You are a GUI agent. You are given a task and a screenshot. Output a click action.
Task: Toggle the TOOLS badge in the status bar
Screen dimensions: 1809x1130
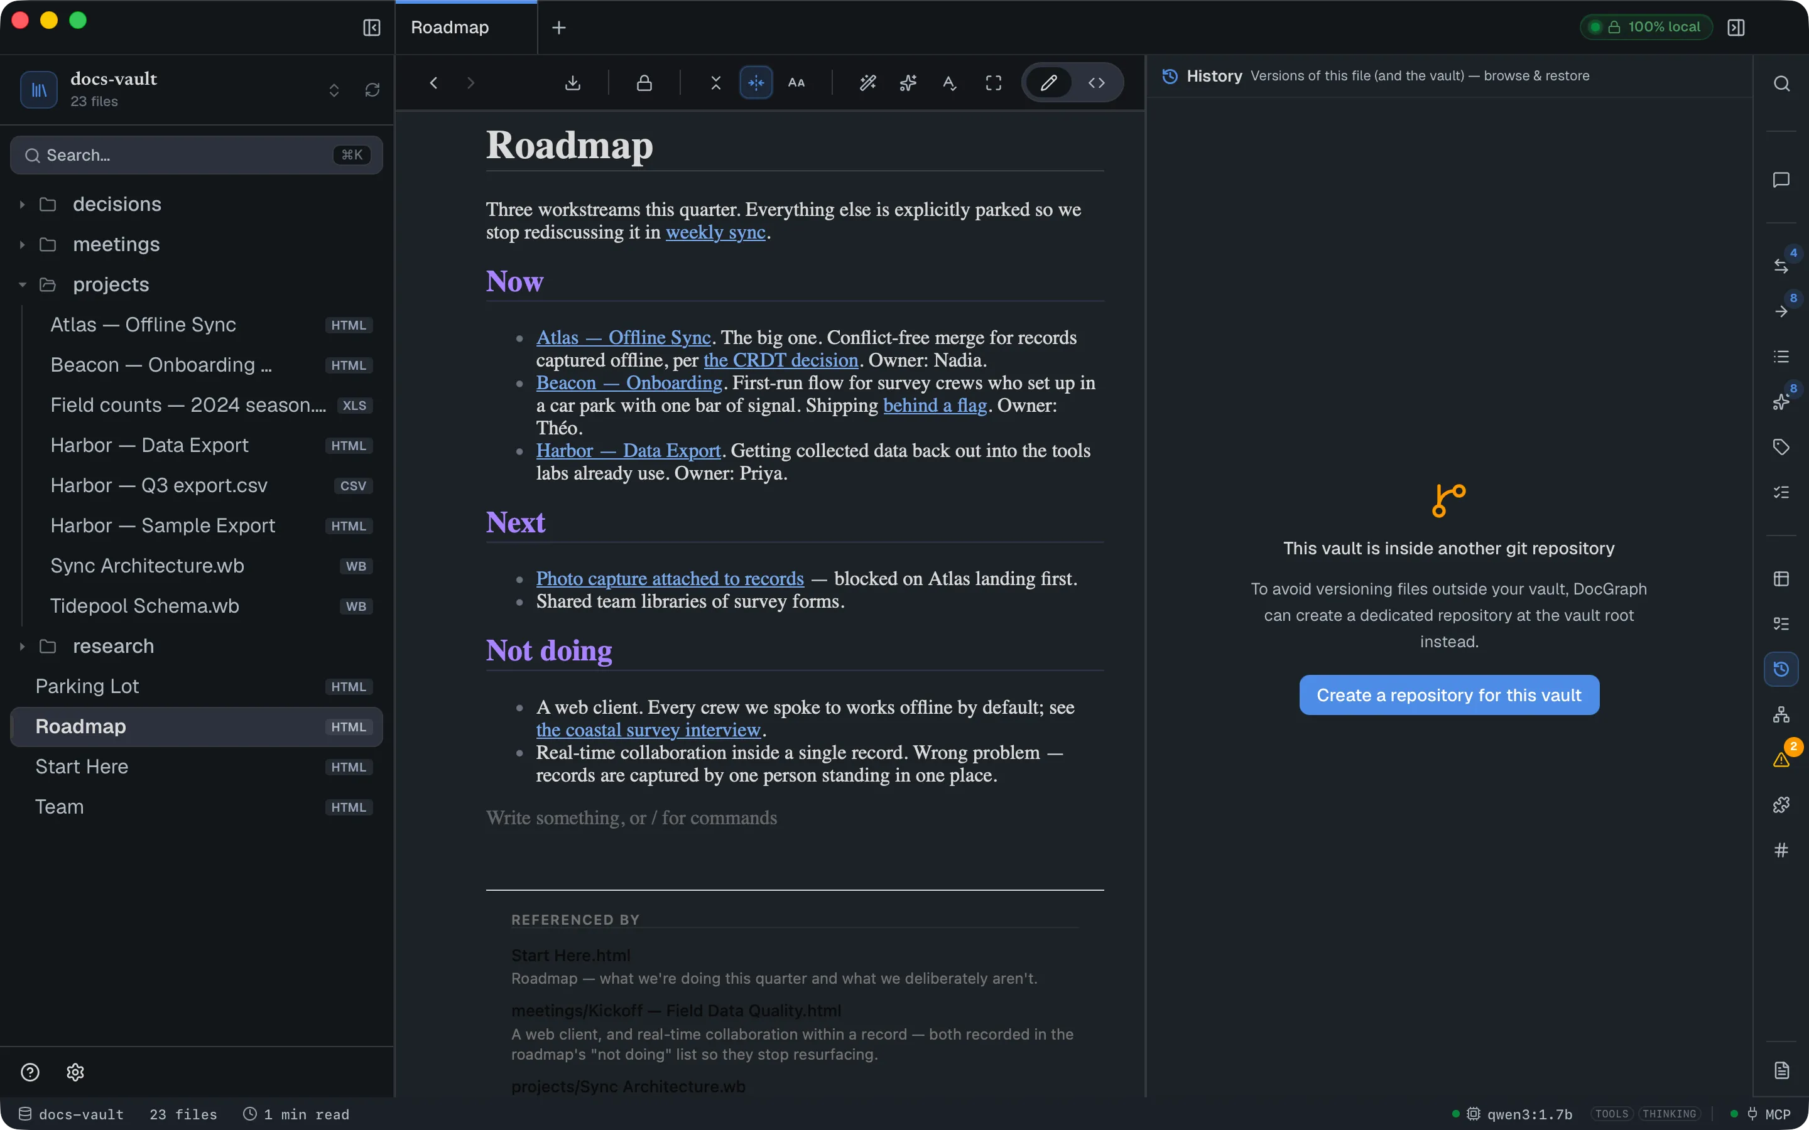[1612, 1114]
